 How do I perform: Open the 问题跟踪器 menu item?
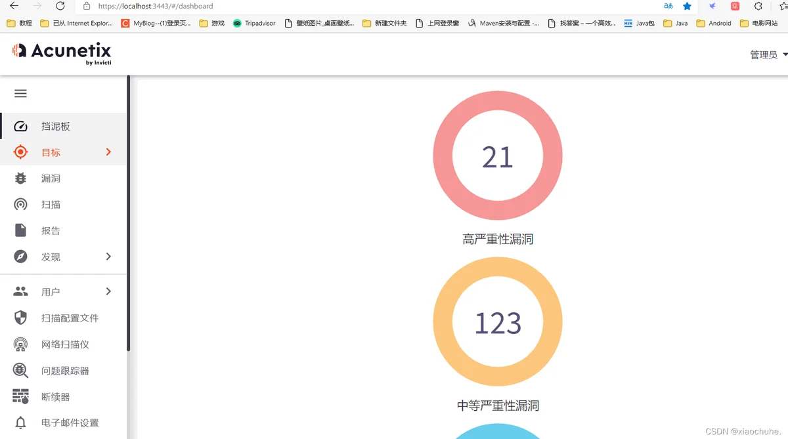coord(64,370)
